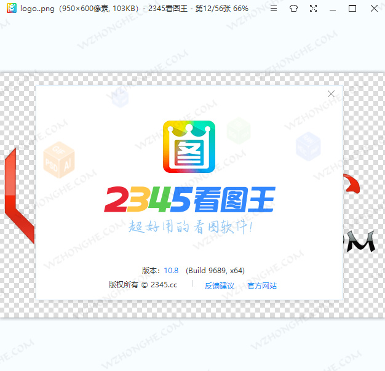The width and height of the screenshot is (385, 371).
Task: Toggle fullscreen view mode
Action: coord(313,9)
